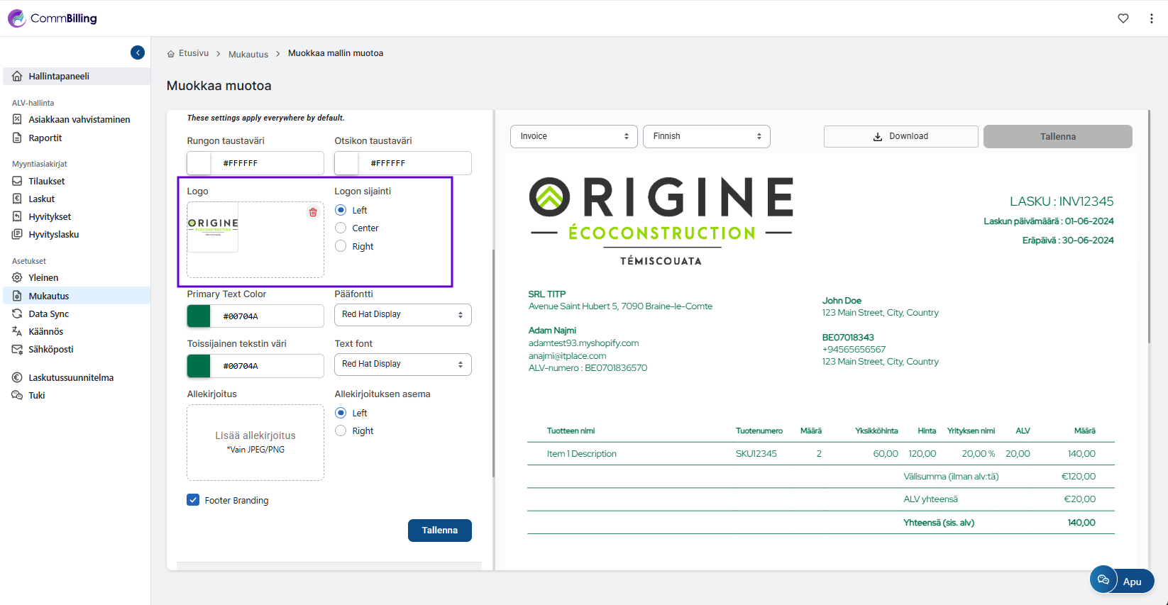Image resolution: width=1168 pixels, height=605 pixels.
Task: Click the heart icon in top bar
Action: point(1123,18)
